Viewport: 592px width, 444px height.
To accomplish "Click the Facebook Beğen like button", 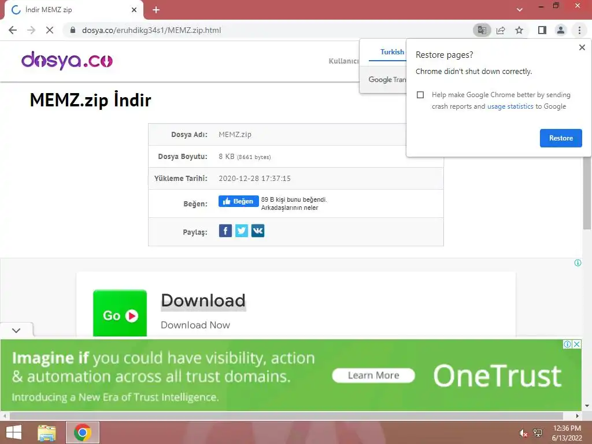I will pos(238,201).
